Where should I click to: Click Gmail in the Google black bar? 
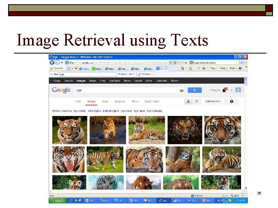click(138, 81)
